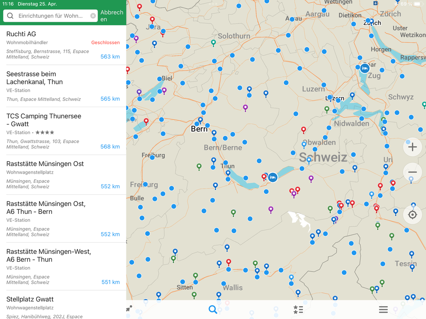Image resolution: width=426 pixels, height=319 pixels.
Task: Select Seestrasse beim Lachenkanal, Thun result
Action: click(x=63, y=86)
